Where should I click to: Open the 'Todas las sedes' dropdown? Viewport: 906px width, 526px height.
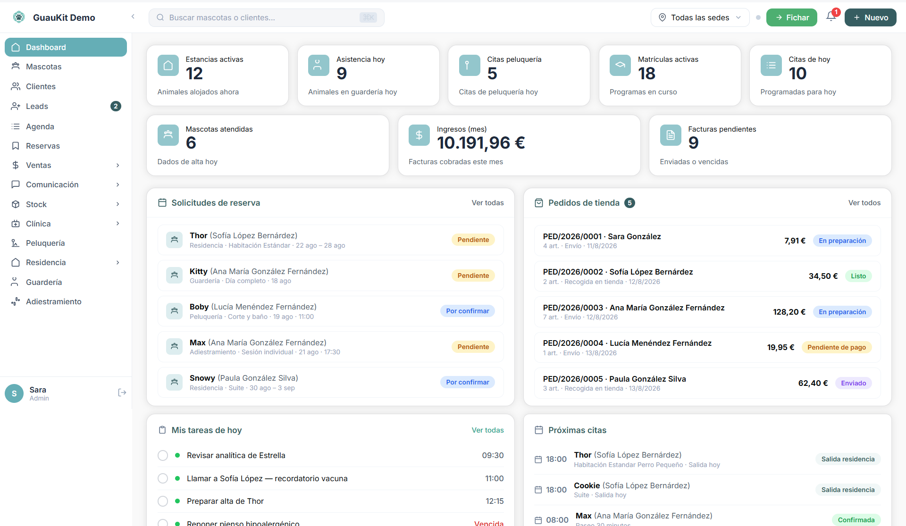coord(700,17)
